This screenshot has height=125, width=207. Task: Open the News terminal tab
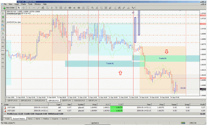pos(30,119)
